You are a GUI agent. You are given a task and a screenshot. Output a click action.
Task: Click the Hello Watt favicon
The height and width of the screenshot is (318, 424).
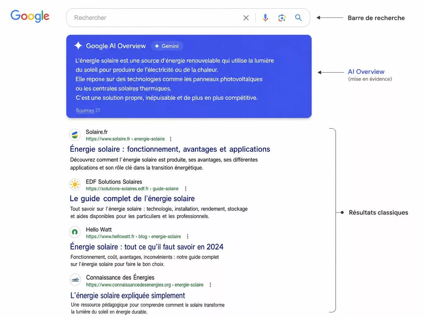point(75,232)
